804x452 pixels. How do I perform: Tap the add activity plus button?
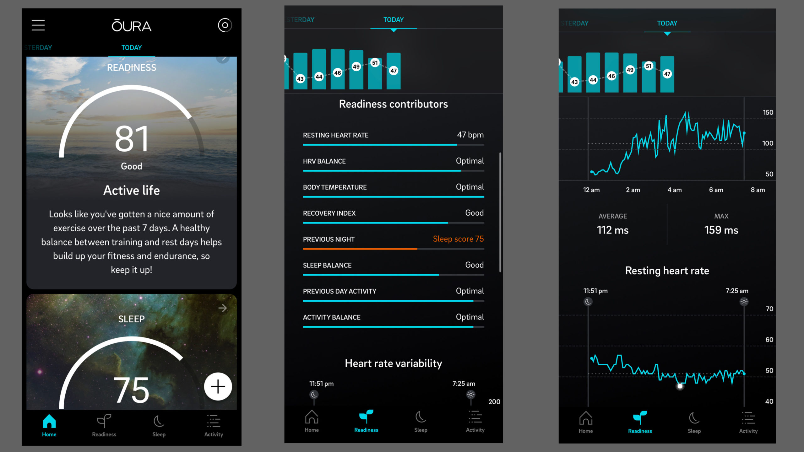(218, 386)
